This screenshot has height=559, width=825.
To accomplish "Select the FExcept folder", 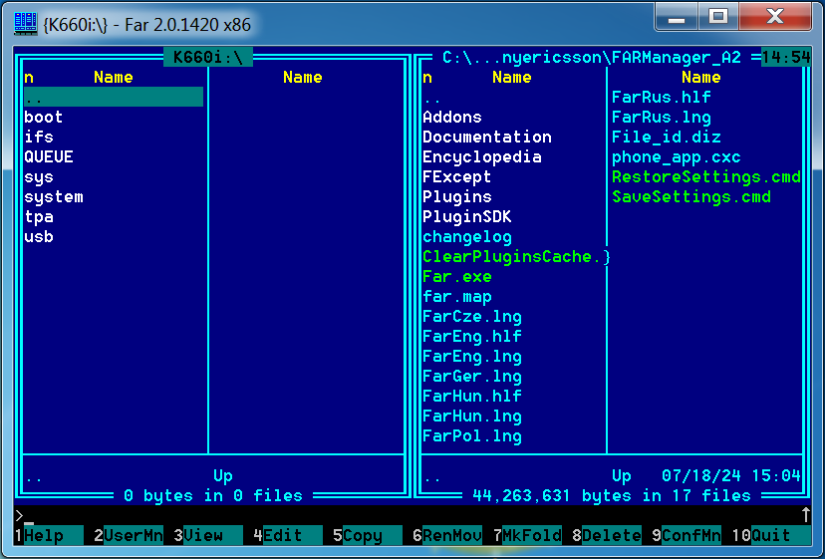I will (457, 176).
